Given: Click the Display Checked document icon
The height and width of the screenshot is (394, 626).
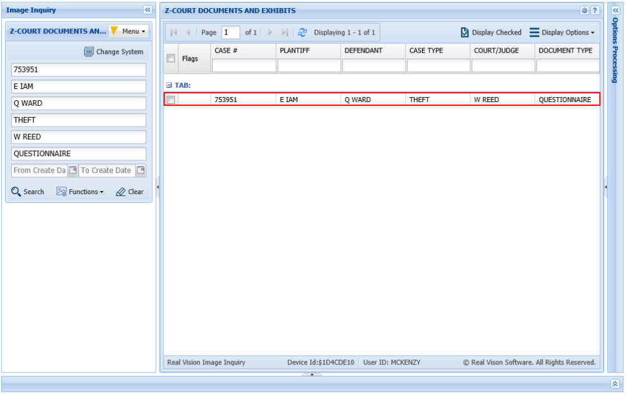Looking at the screenshot, I should [x=464, y=32].
